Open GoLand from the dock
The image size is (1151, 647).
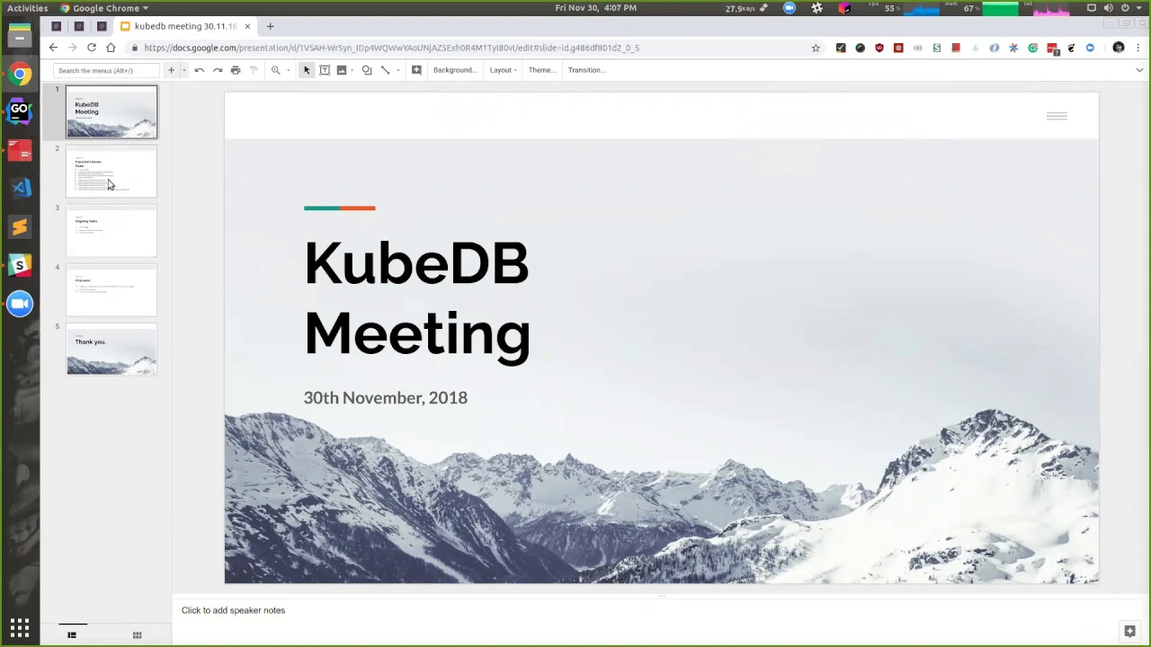pos(20,112)
